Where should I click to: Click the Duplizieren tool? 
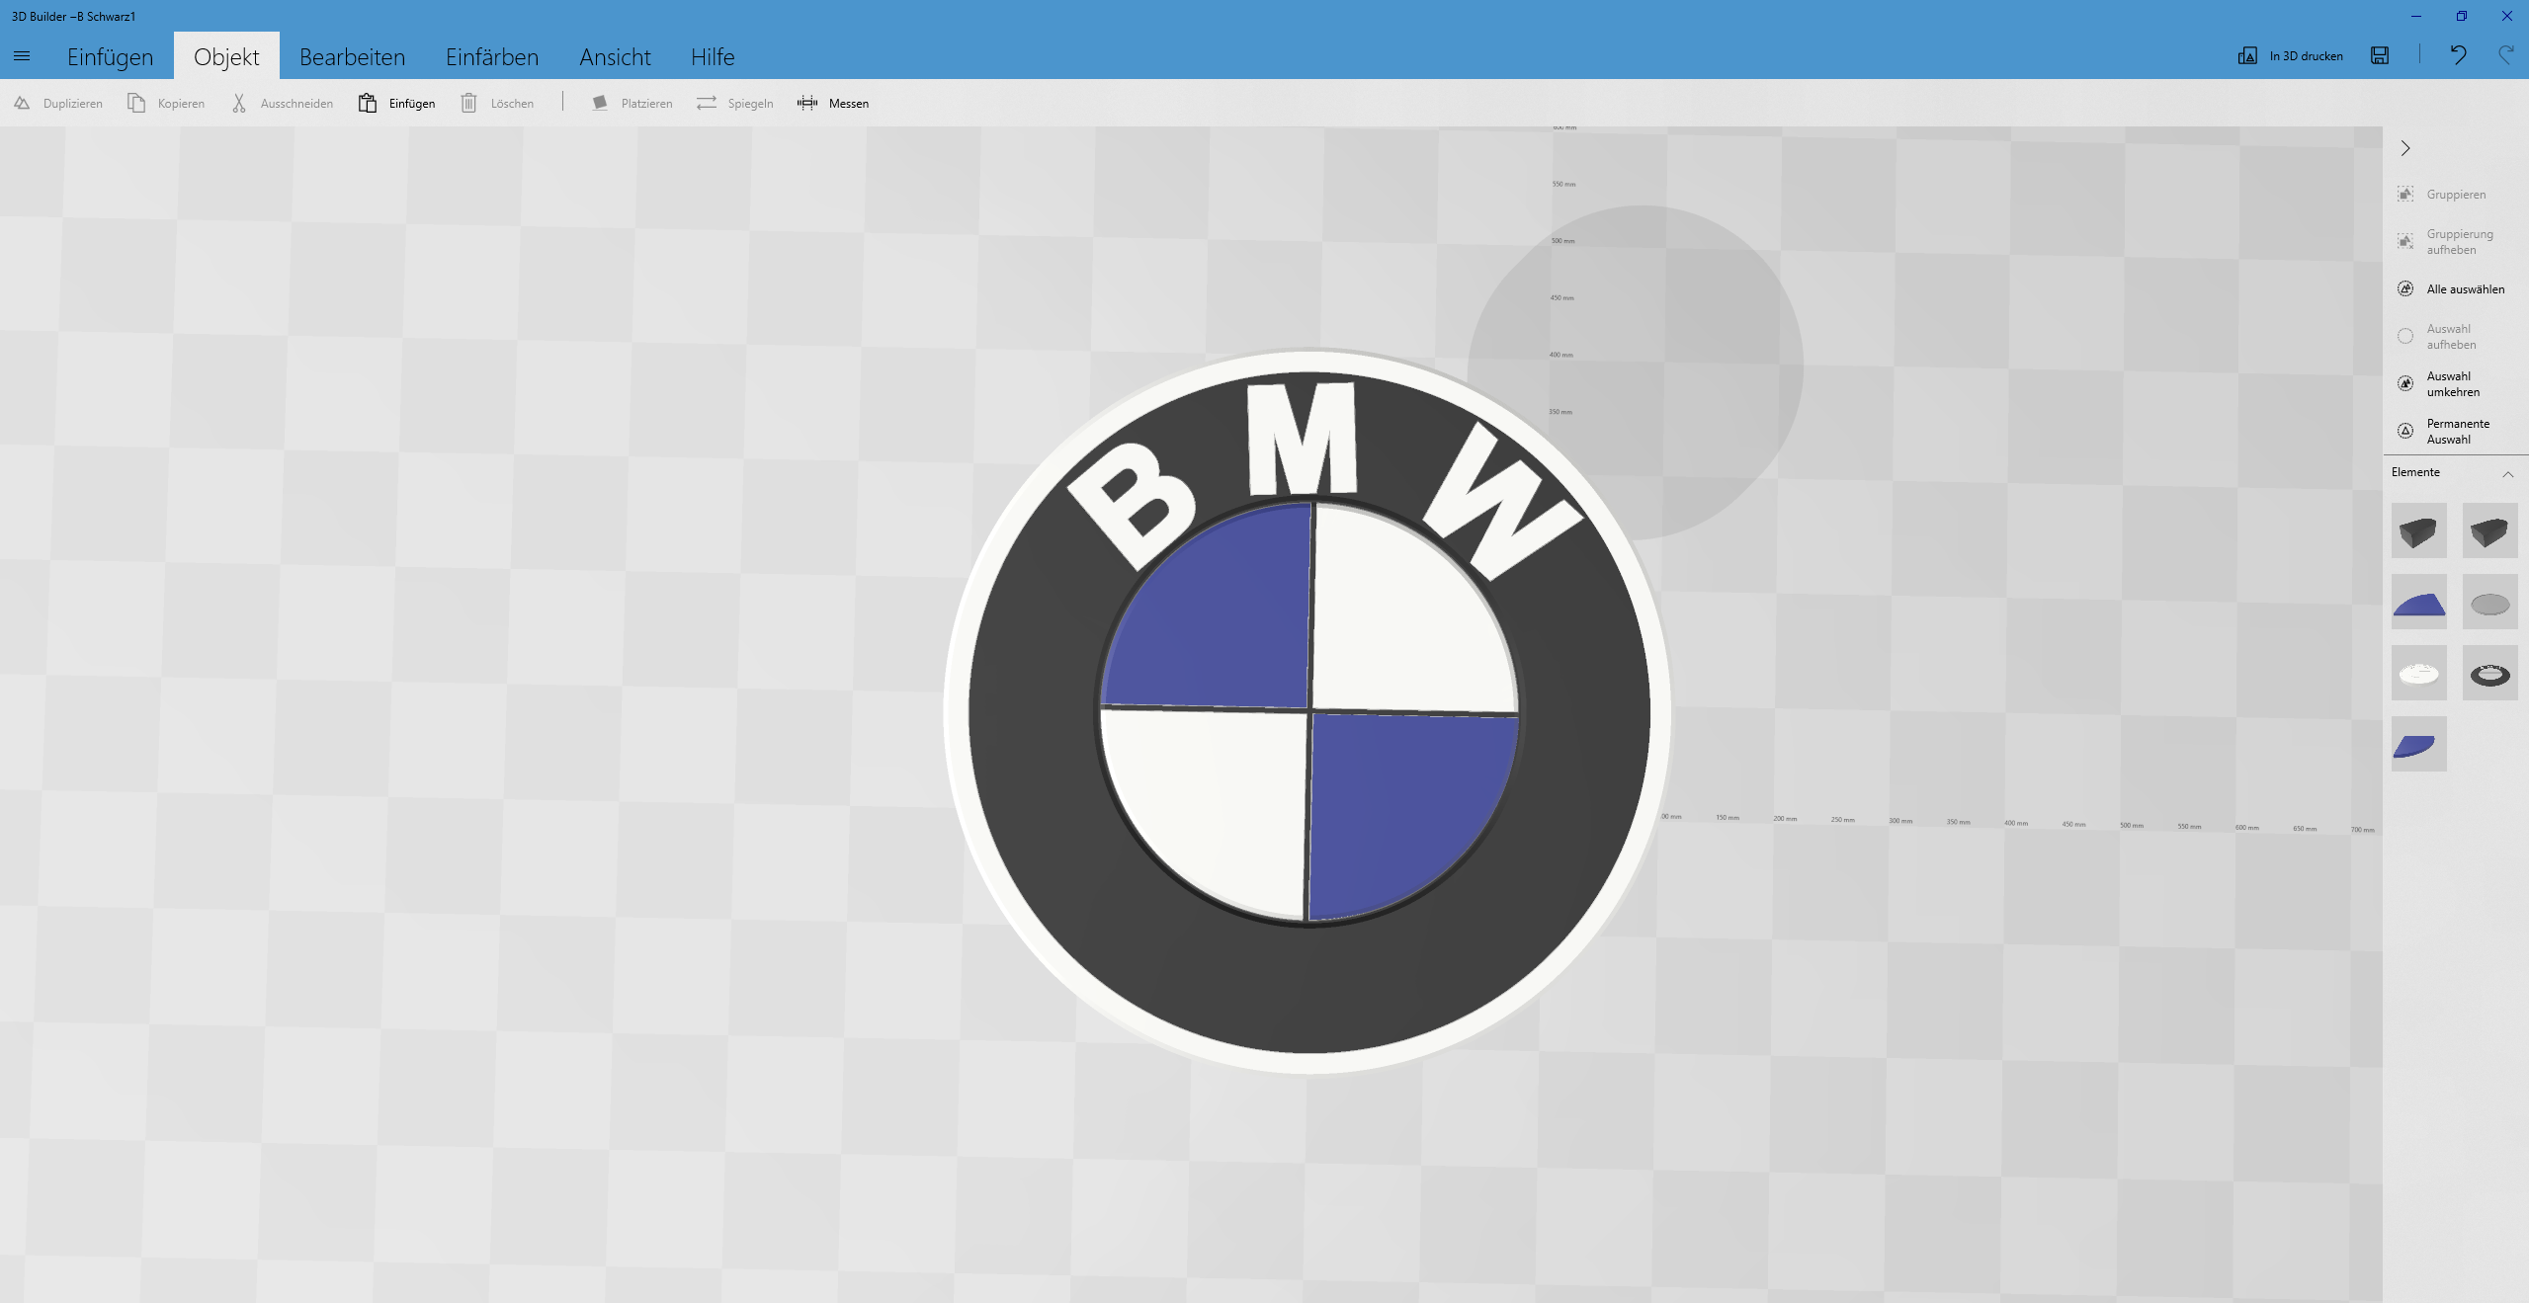tap(58, 103)
